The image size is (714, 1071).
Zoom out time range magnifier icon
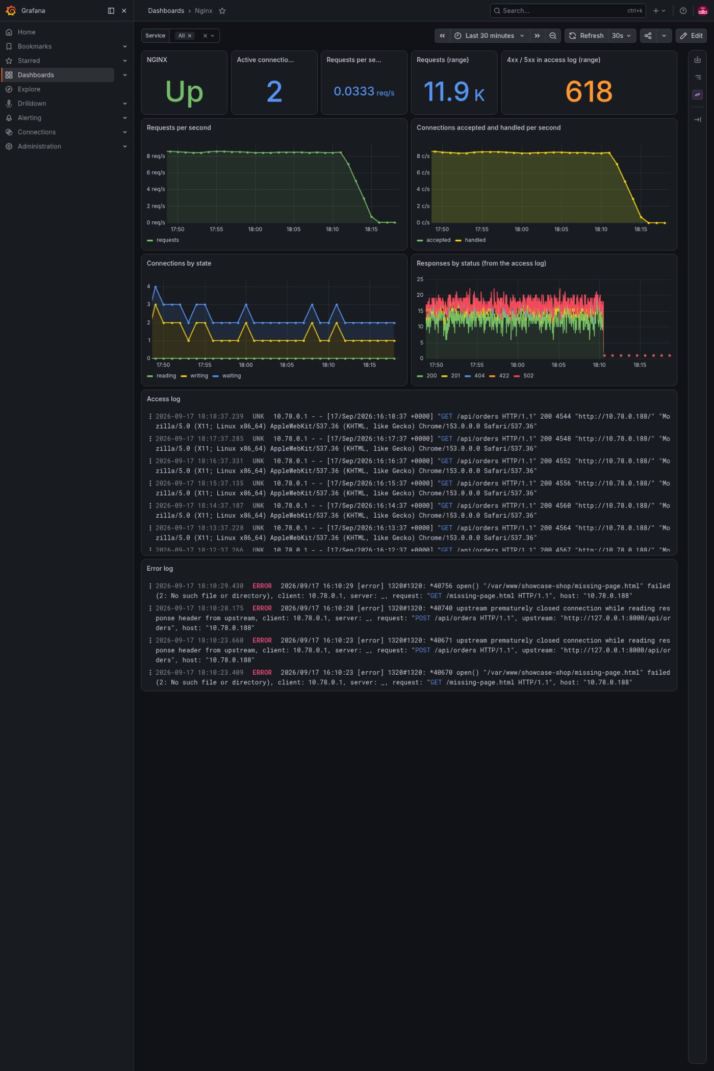(553, 36)
